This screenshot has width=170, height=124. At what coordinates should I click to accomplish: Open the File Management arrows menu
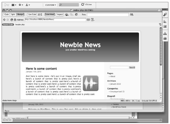[x=132, y=14]
